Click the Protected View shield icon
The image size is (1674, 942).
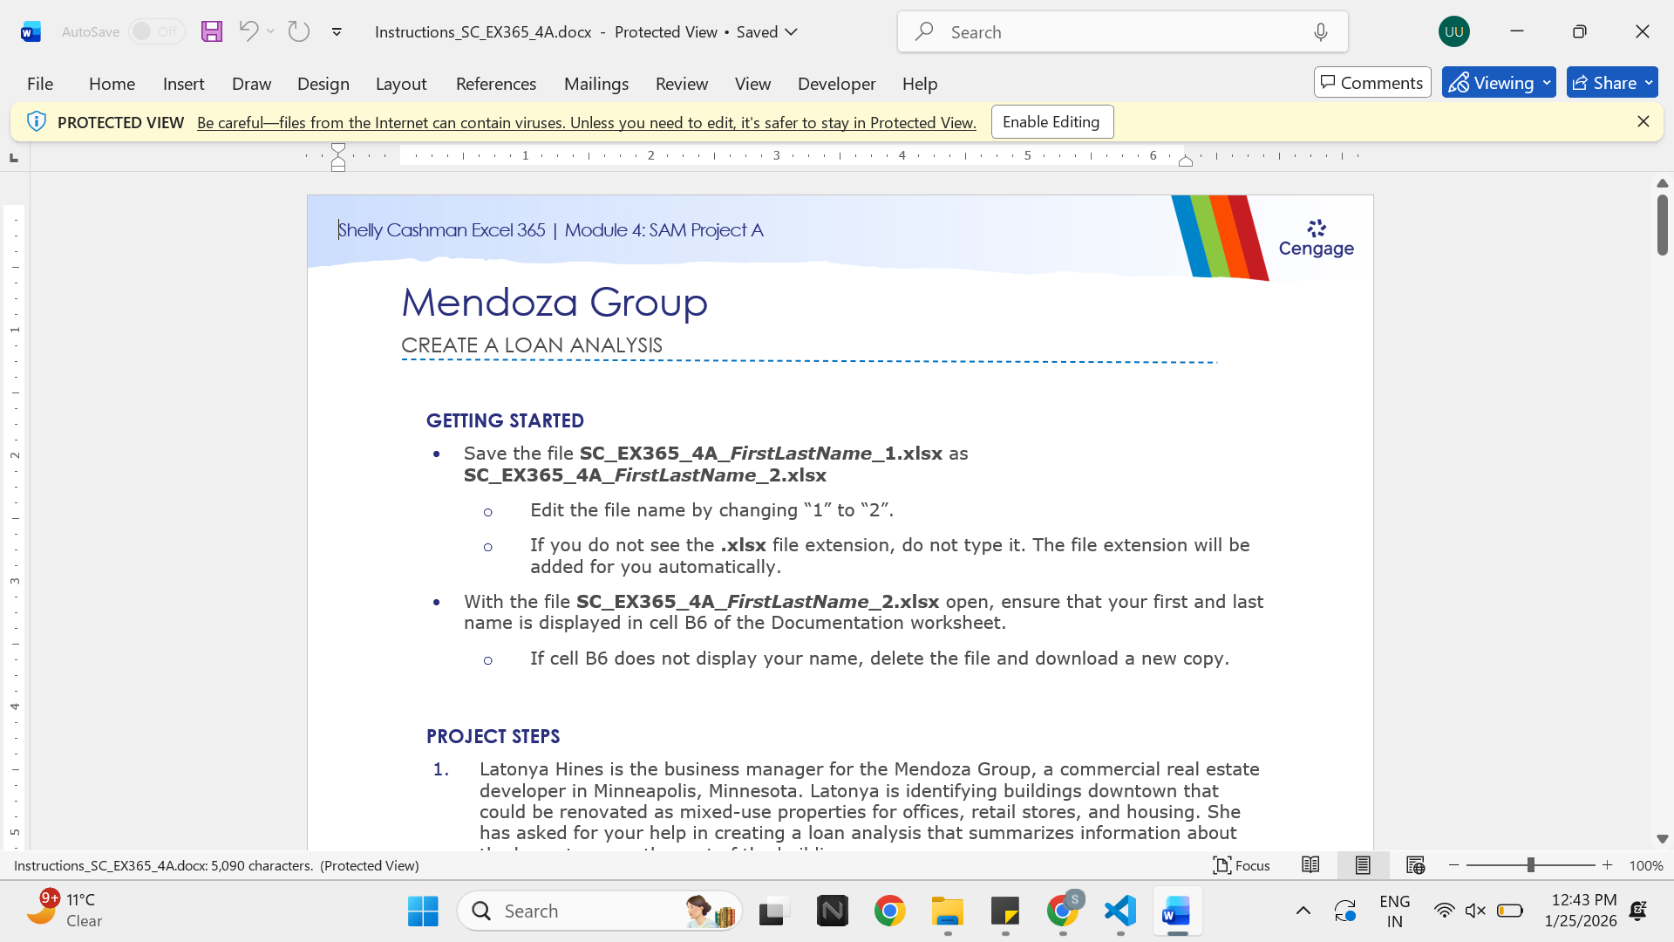[x=36, y=122]
